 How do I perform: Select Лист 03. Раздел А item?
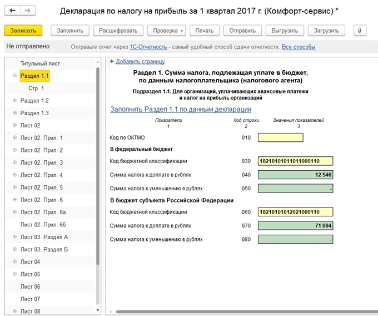pos(44,237)
